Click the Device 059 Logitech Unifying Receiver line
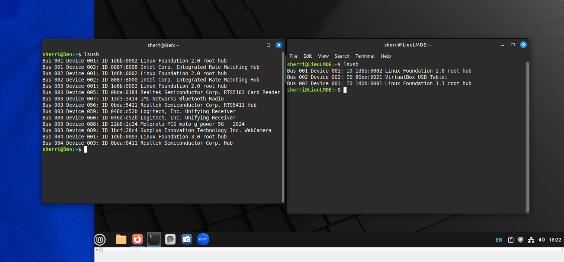Screen dimensions: 564x262 [x=139, y=111]
